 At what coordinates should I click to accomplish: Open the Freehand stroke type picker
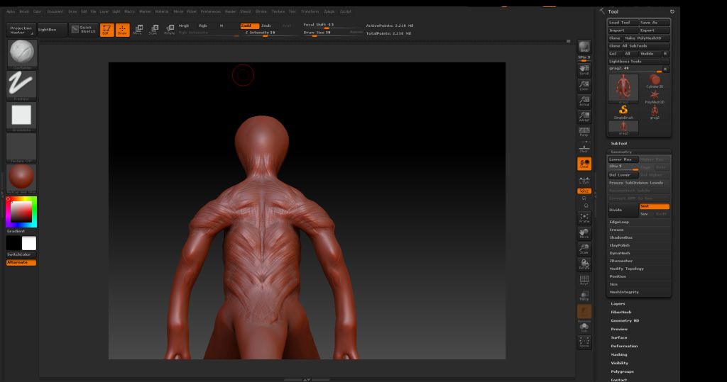[21, 85]
